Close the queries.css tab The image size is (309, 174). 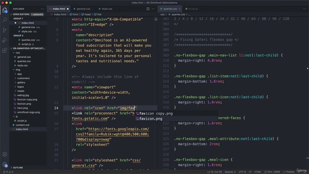coord(180,9)
